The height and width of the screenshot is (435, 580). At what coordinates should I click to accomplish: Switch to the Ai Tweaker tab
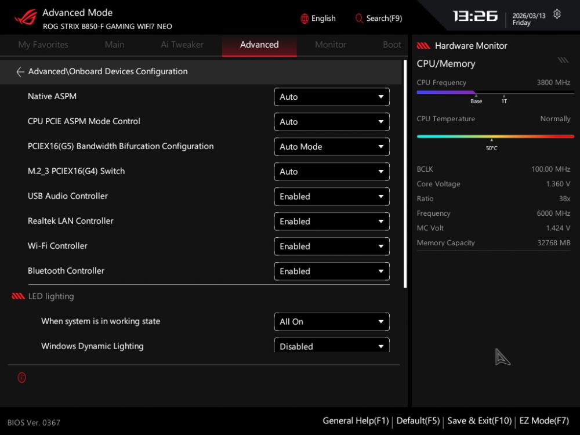click(x=182, y=45)
